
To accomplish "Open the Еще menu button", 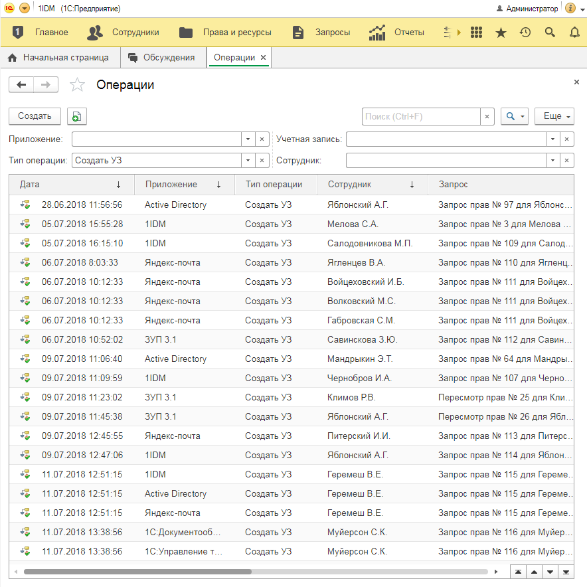I will coord(554,116).
